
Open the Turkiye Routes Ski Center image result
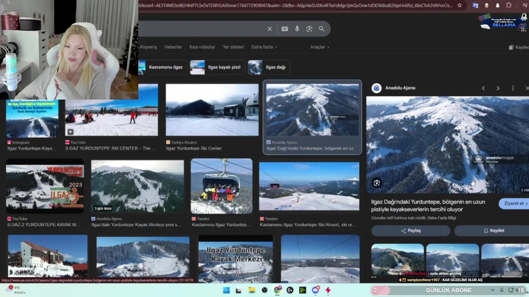coord(212,110)
